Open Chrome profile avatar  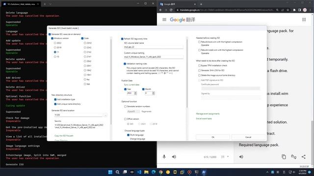305,10
